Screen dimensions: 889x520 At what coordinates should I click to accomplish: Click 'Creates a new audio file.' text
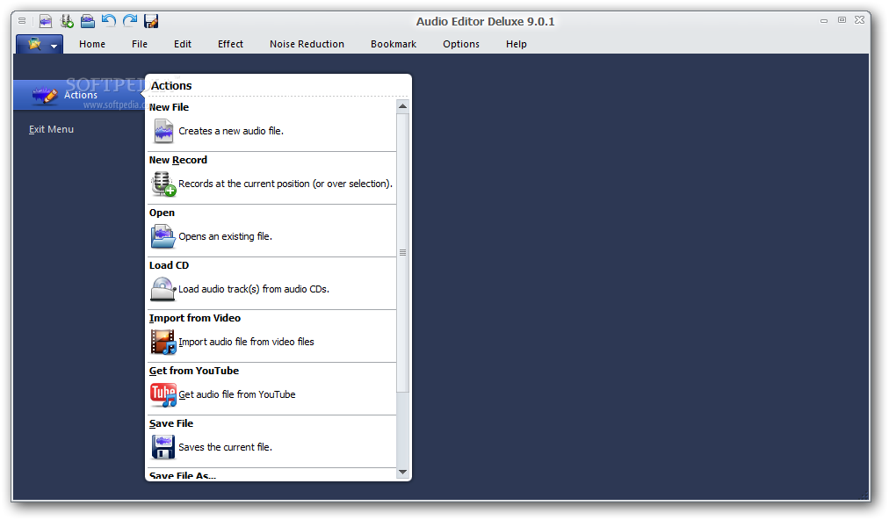[231, 131]
